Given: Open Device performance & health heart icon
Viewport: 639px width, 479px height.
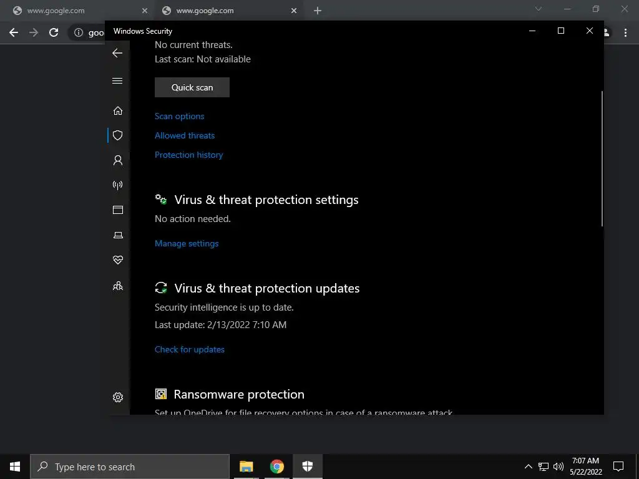Looking at the screenshot, I should [118, 260].
